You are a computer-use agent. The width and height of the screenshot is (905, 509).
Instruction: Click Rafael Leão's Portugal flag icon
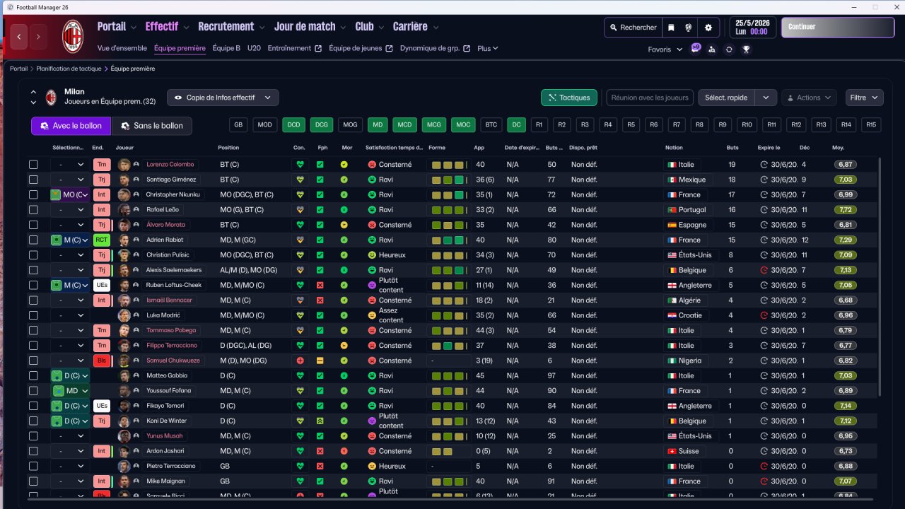click(672, 210)
